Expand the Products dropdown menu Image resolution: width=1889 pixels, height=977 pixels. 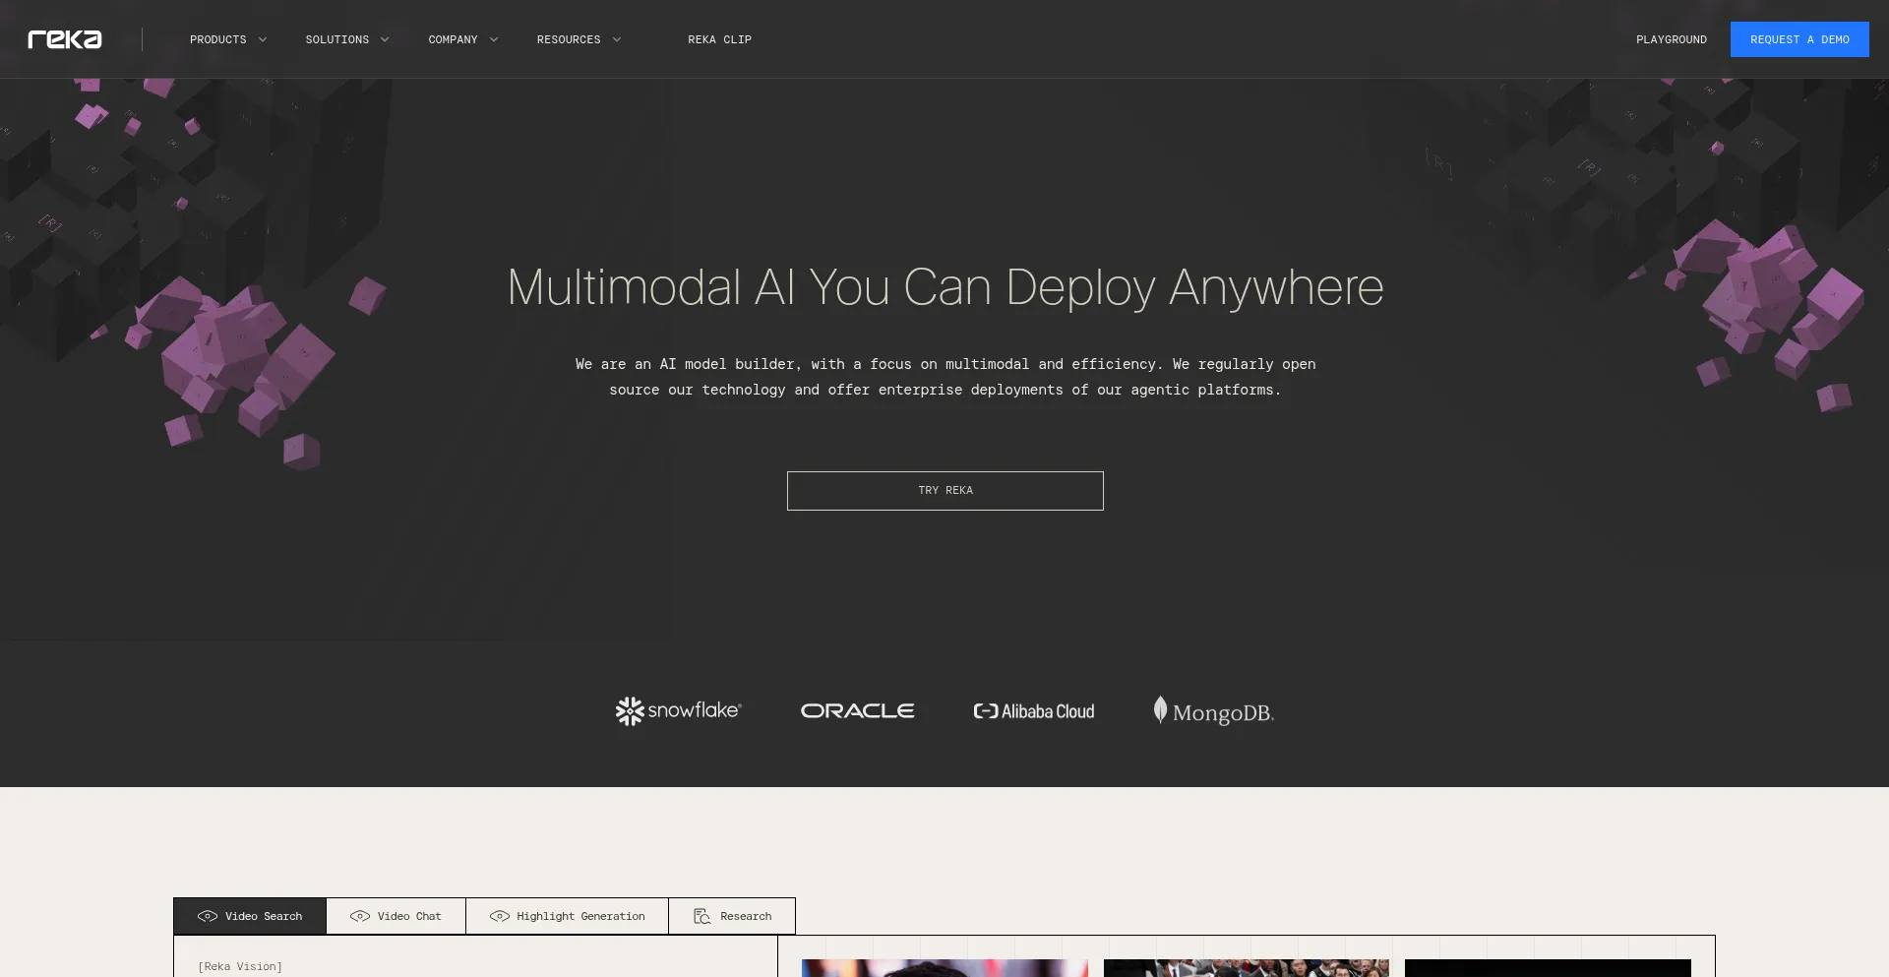tap(228, 39)
